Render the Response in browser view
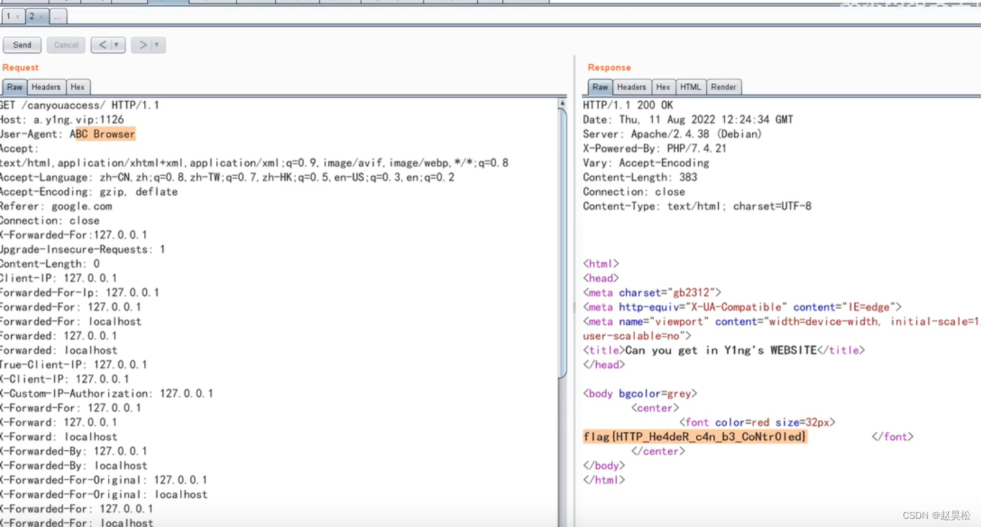The width and height of the screenshot is (981, 527). pyautogui.click(x=723, y=87)
